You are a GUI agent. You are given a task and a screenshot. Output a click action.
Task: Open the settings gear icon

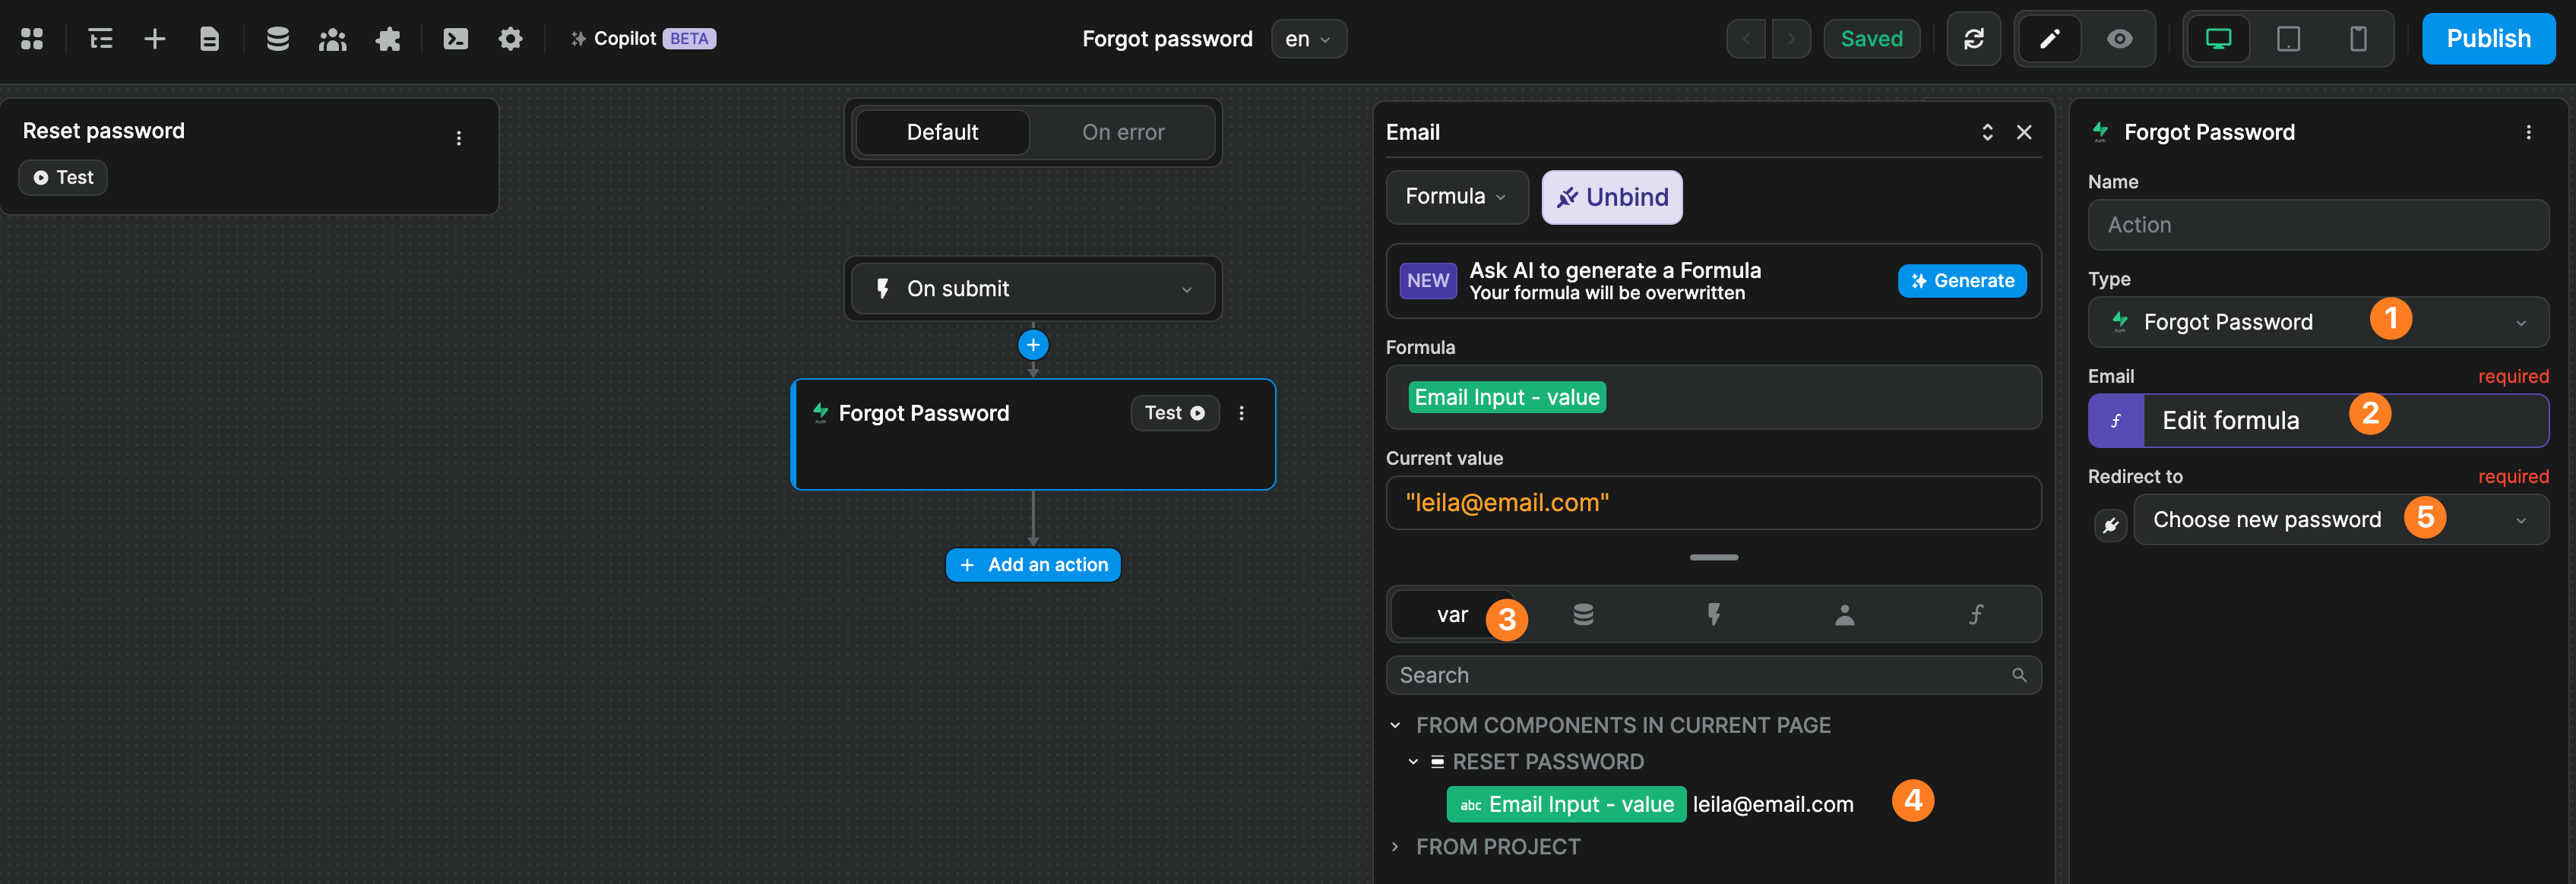510,38
